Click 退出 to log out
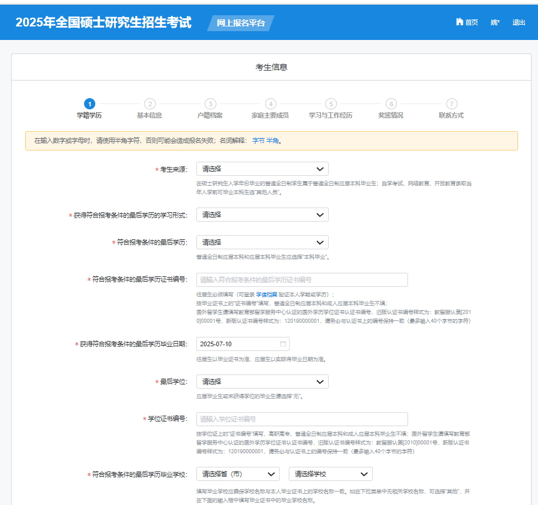 pyautogui.click(x=519, y=22)
